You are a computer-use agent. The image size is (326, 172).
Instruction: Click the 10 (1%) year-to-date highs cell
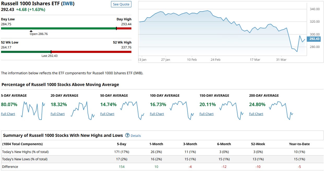point(299,152)
